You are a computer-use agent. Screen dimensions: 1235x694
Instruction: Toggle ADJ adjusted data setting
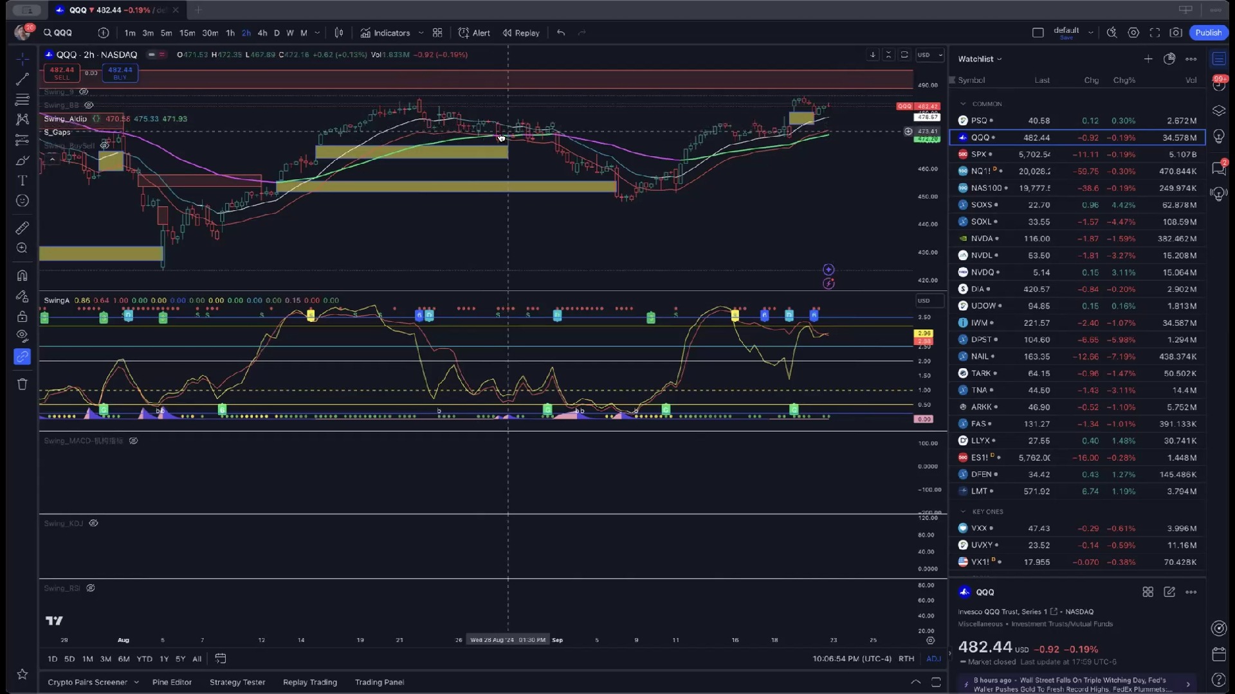point(933,659)
